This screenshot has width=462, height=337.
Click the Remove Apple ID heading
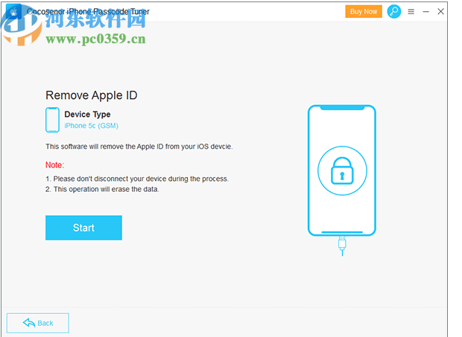(92, 95)
